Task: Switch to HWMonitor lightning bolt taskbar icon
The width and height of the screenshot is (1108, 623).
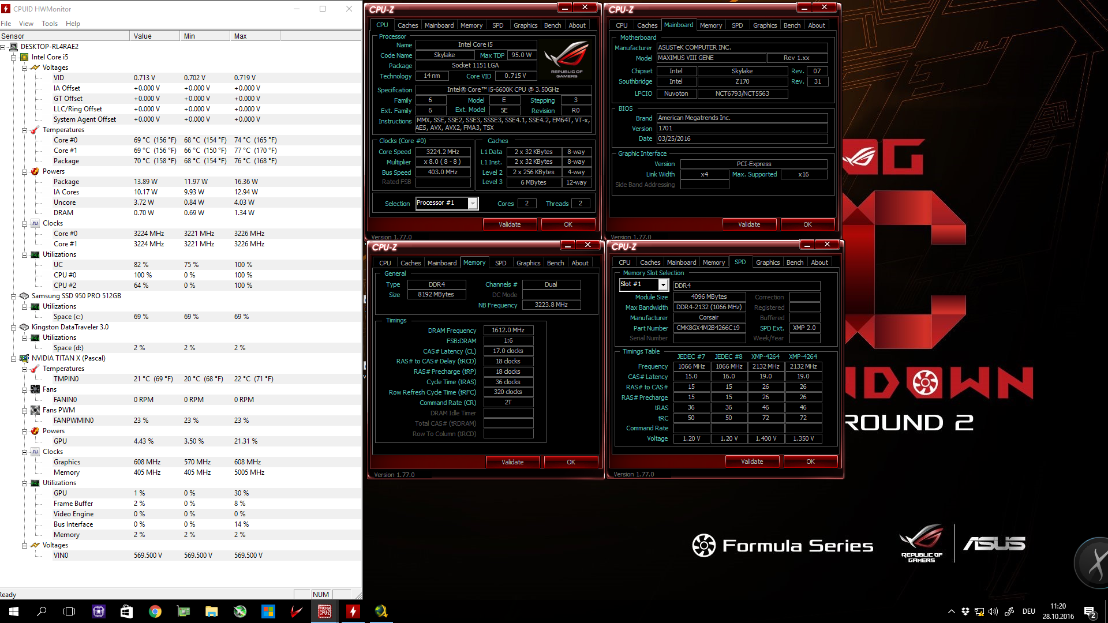Action: pos(353,611)
